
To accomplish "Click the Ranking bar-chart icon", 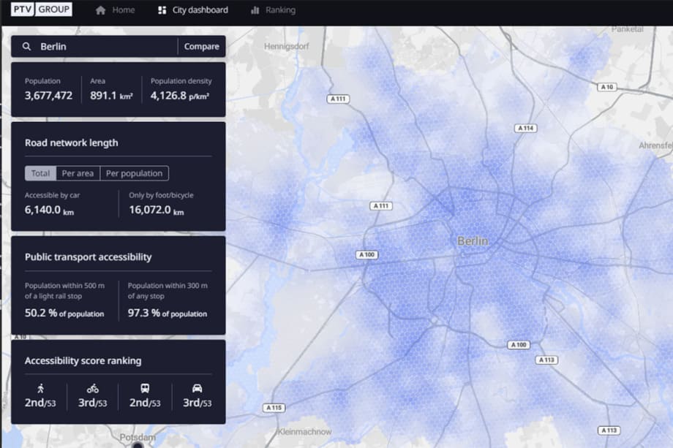I will click(257, 10).
